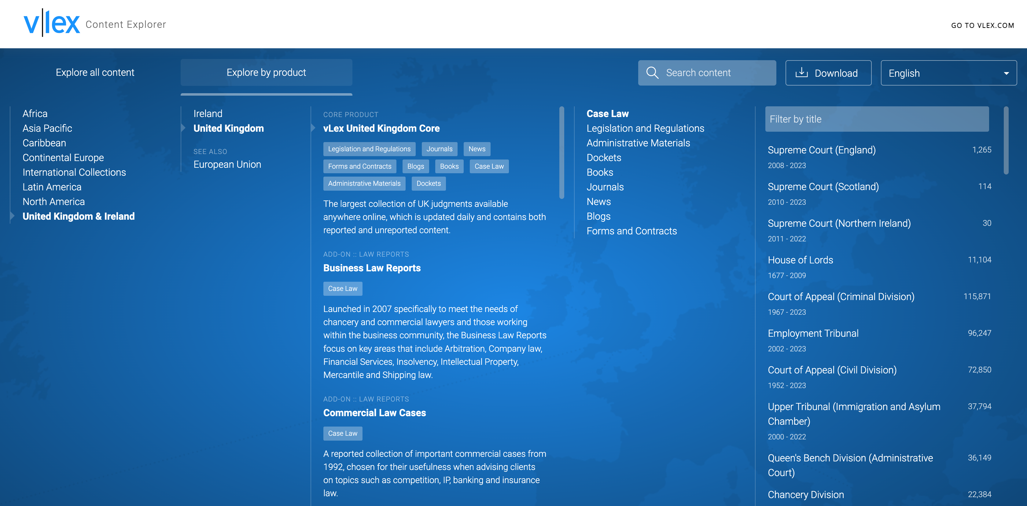Click Administrative Materials tag

364,183
